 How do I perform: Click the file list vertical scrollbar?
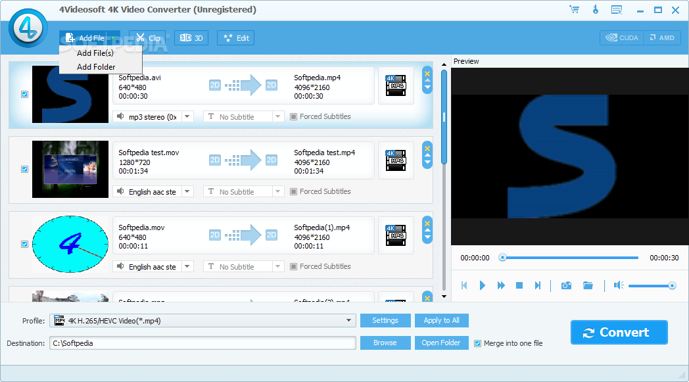coord(444,117)
